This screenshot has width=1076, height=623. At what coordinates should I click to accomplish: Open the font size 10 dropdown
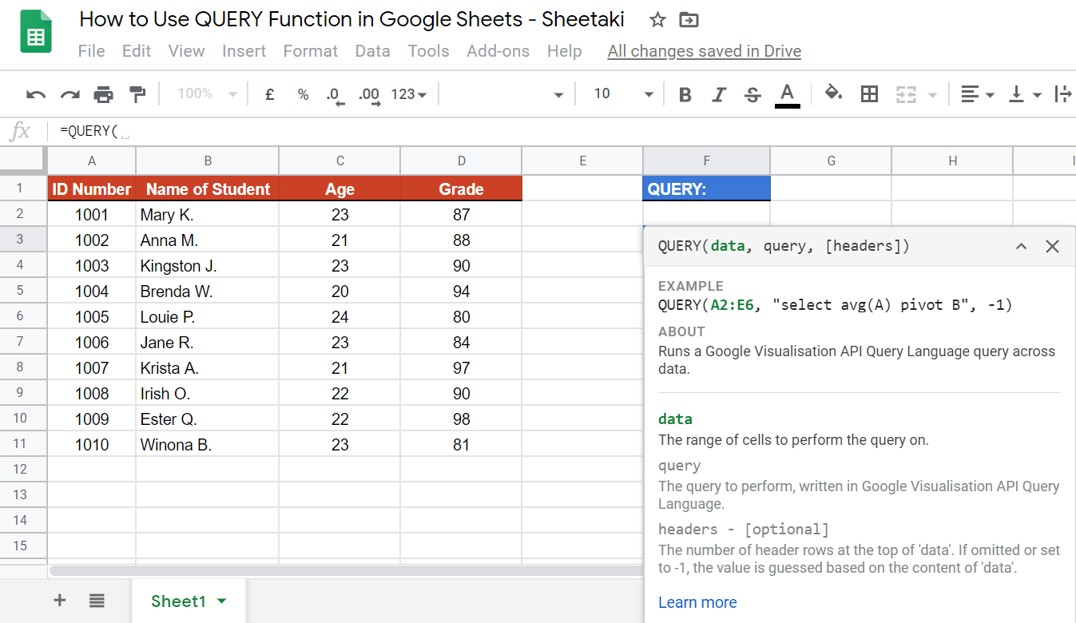[x=623, y=94]
